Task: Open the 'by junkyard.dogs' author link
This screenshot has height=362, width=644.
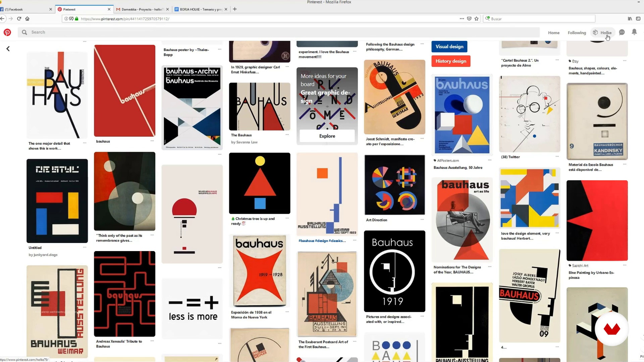Action: coord(43,255)
